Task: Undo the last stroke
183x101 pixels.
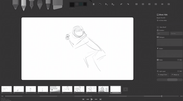Action: 121,4
